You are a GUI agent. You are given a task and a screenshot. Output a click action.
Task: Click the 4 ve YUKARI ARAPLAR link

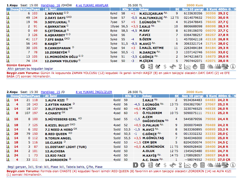[92, 5]
